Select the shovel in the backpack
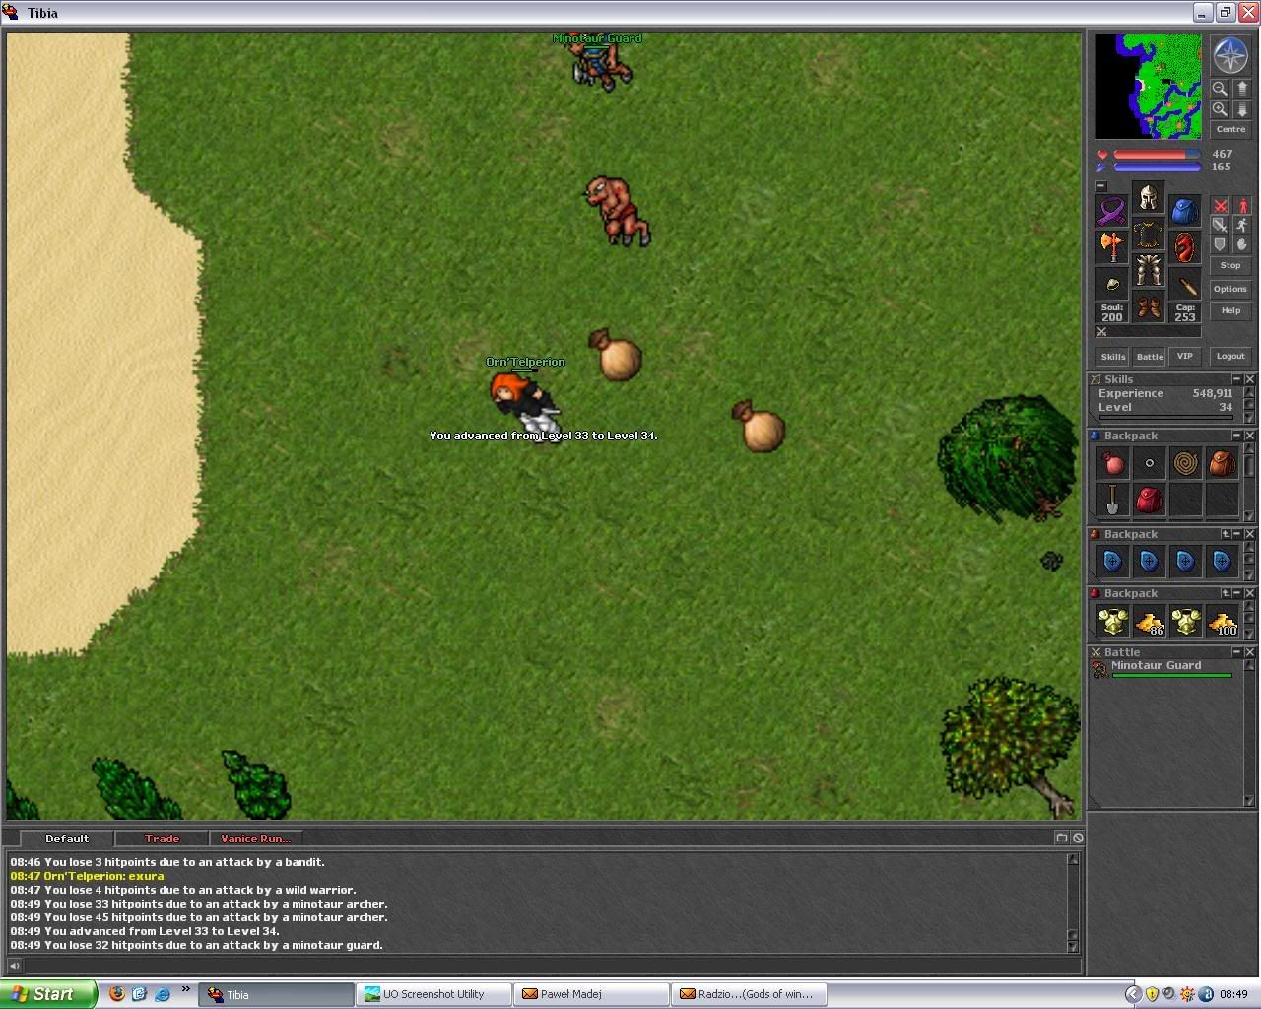The height and width of the screenshot is (1009, 1261). point(1112,500)
